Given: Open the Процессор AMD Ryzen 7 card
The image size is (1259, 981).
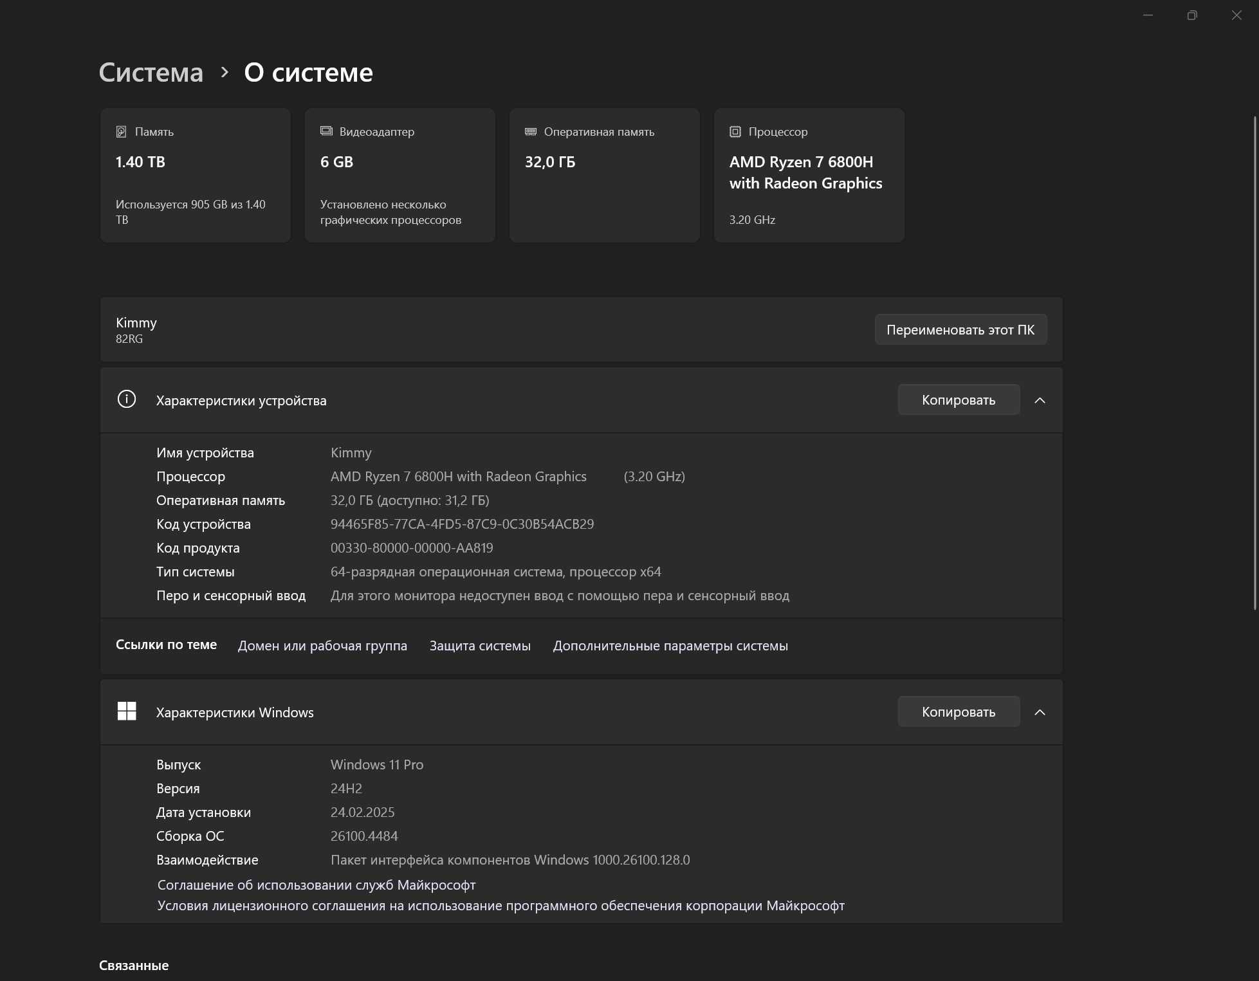Looking at the screenshot, I should pyautogui.click(x=809, y=175).
